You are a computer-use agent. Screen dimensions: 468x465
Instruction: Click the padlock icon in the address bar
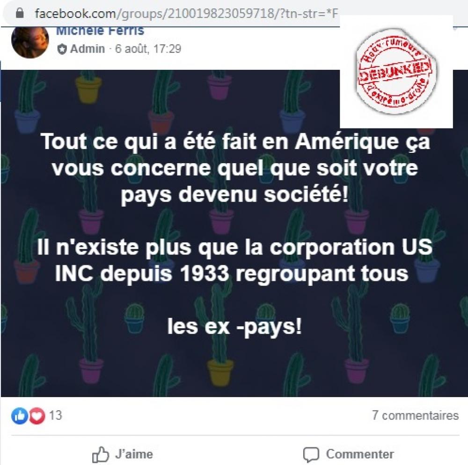(20, 13)
